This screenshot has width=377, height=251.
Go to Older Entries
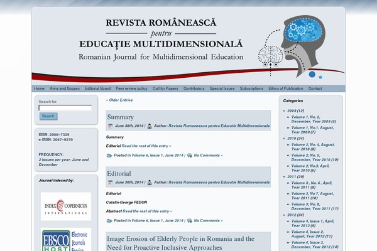point(119,100)
